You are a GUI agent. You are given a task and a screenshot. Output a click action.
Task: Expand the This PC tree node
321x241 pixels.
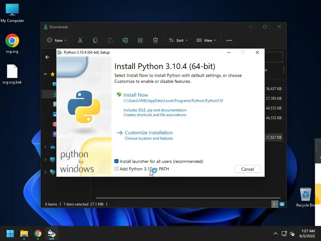coord(45,159)
